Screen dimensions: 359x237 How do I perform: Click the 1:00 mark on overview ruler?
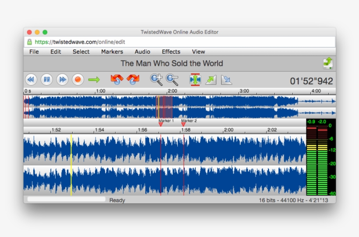101,91
